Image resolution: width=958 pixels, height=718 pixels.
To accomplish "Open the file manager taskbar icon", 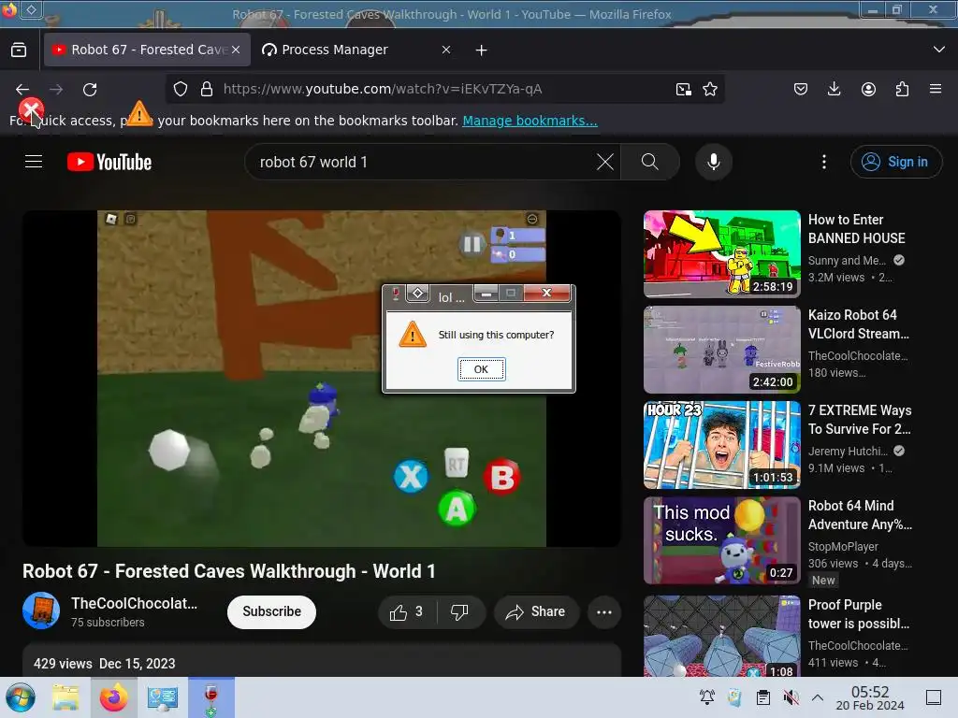I will point(65,697).
